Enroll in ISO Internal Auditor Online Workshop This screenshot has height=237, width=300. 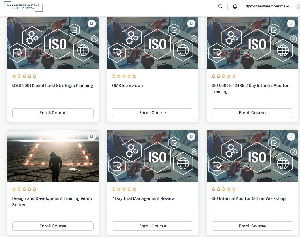(x=252, y=226)
